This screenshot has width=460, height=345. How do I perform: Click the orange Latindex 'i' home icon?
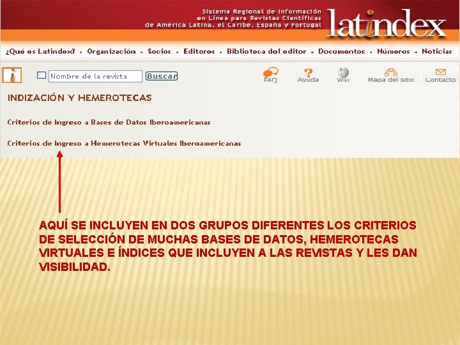point(12,75)
